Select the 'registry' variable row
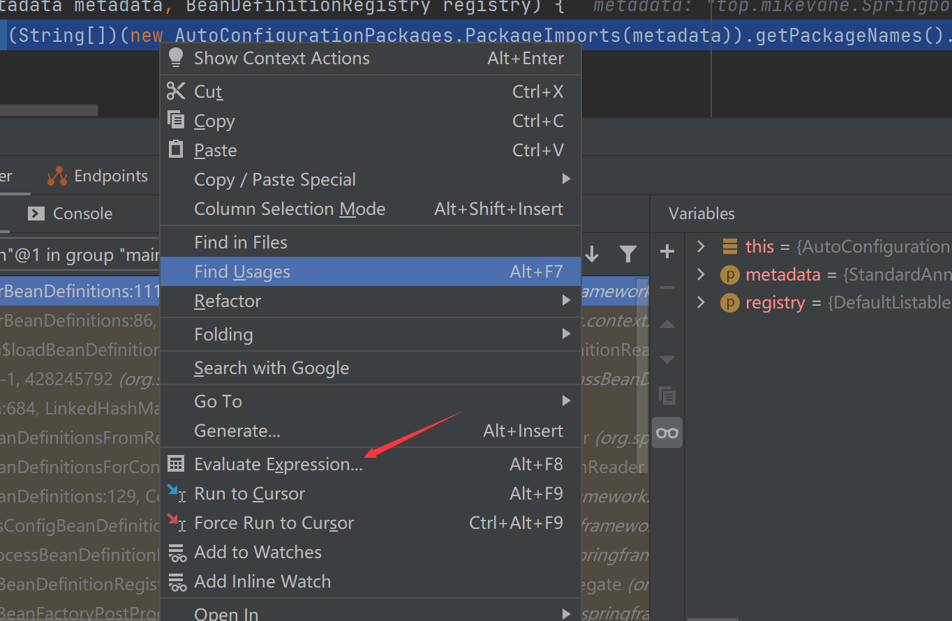This screenshot has width=952, height=621. click(819, 302)
